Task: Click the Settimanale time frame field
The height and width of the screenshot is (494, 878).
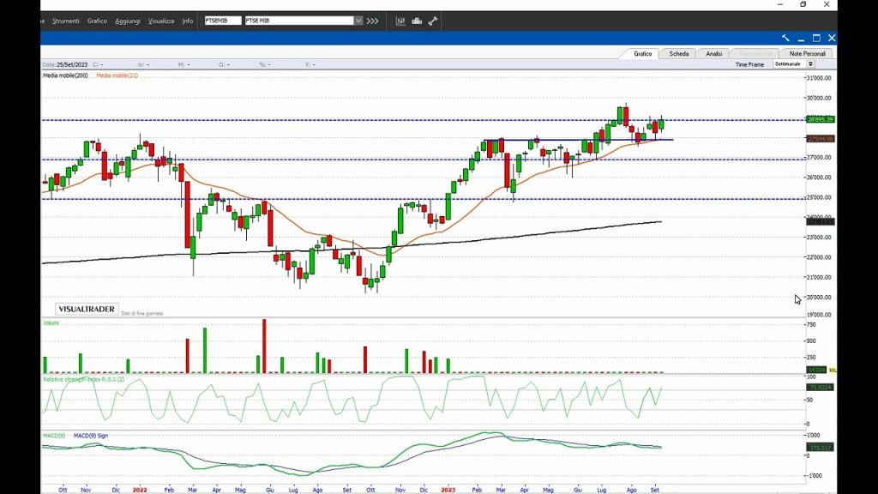Action: pyautogui.click(x=789, y=64)
